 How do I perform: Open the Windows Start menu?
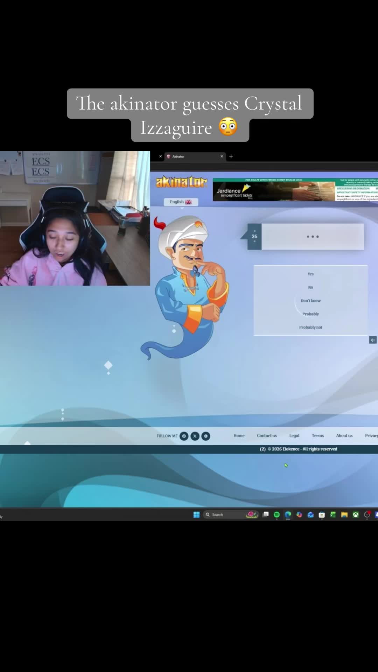[x=196, y=514]
